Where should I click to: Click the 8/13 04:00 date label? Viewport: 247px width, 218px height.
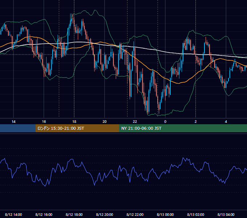pyautogui.click(x=226, y=214)
